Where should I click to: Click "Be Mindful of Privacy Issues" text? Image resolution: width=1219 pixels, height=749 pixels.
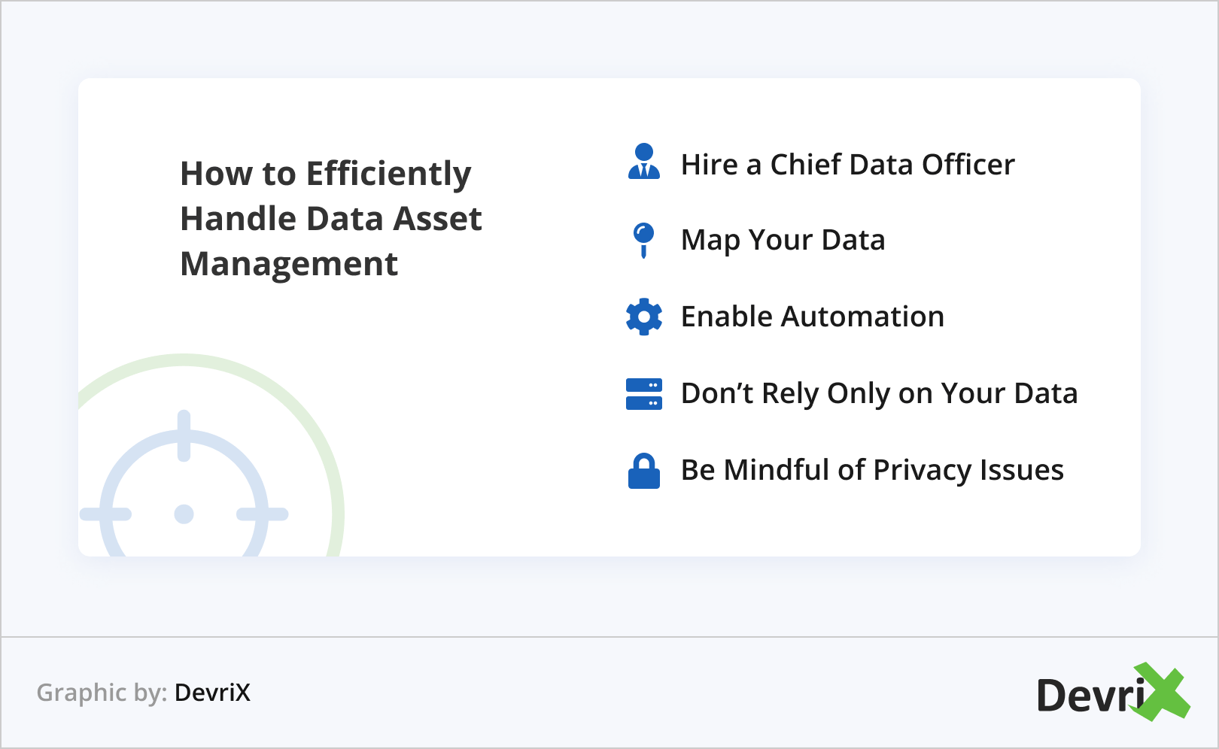[x=872, y=470]
